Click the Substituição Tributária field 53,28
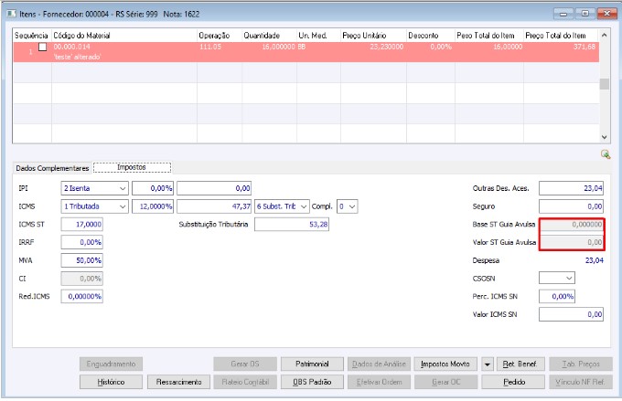Screen dimensions: 622x401 click(292, 225)
